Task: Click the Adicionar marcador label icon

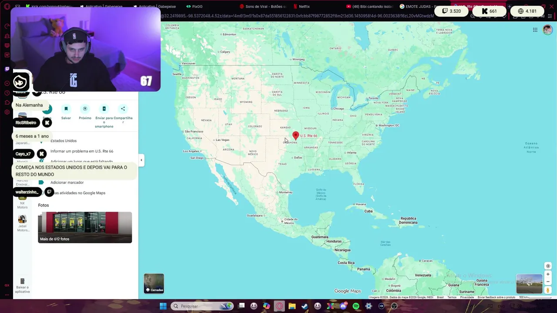Action: 41,183
